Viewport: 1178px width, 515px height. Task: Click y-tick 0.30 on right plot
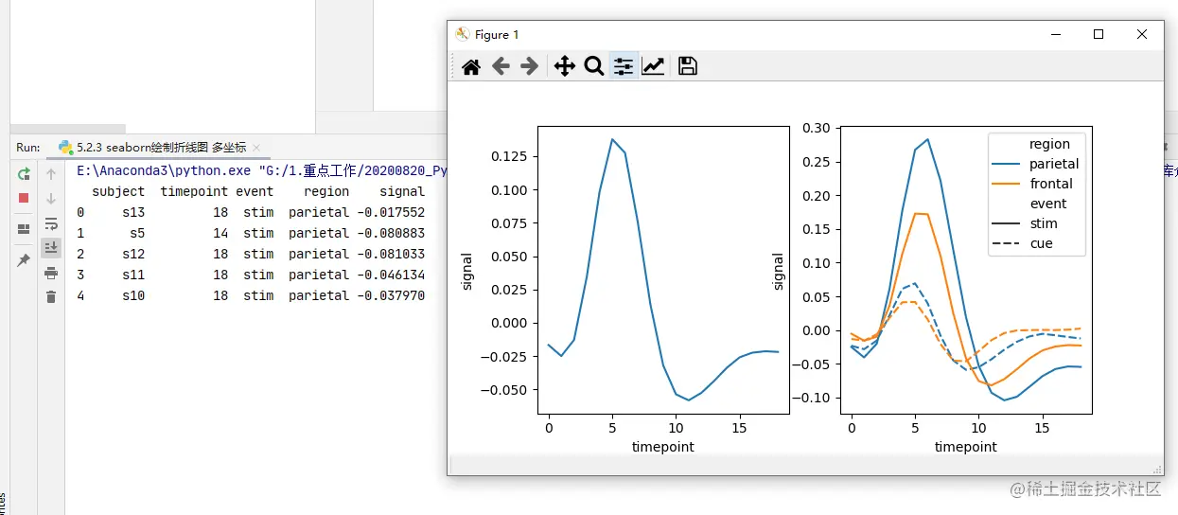point(815,128)
